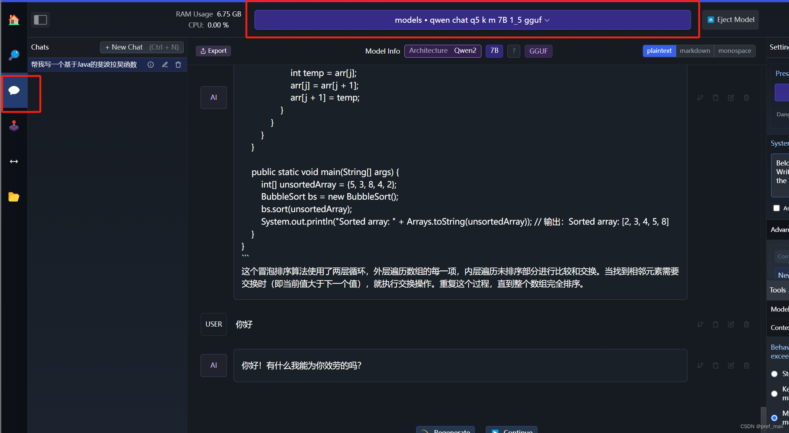Screen dimensions: 789x433
Task: Switch message view to monospace
Action: click(x=734, y=51)
